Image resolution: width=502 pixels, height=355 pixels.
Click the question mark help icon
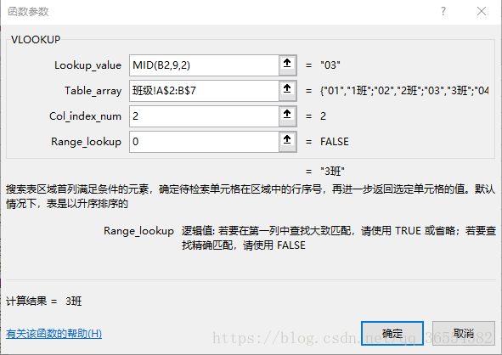443,12
